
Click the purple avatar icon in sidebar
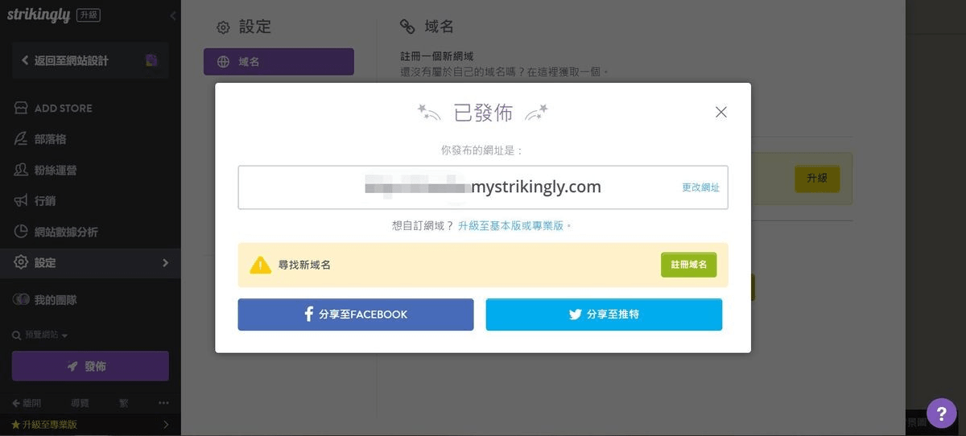pos(151,60)
